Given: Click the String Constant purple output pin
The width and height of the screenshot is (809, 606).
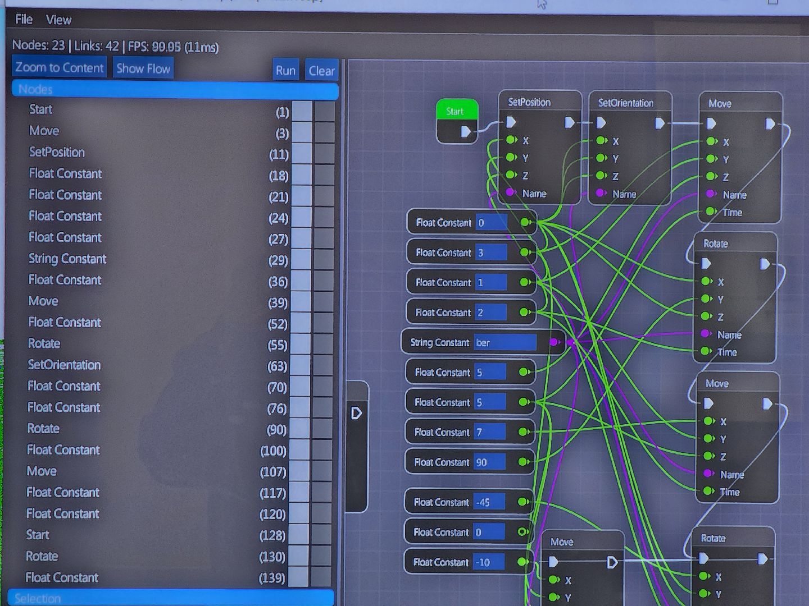Looking at the screenshot, I should [554, 342].
